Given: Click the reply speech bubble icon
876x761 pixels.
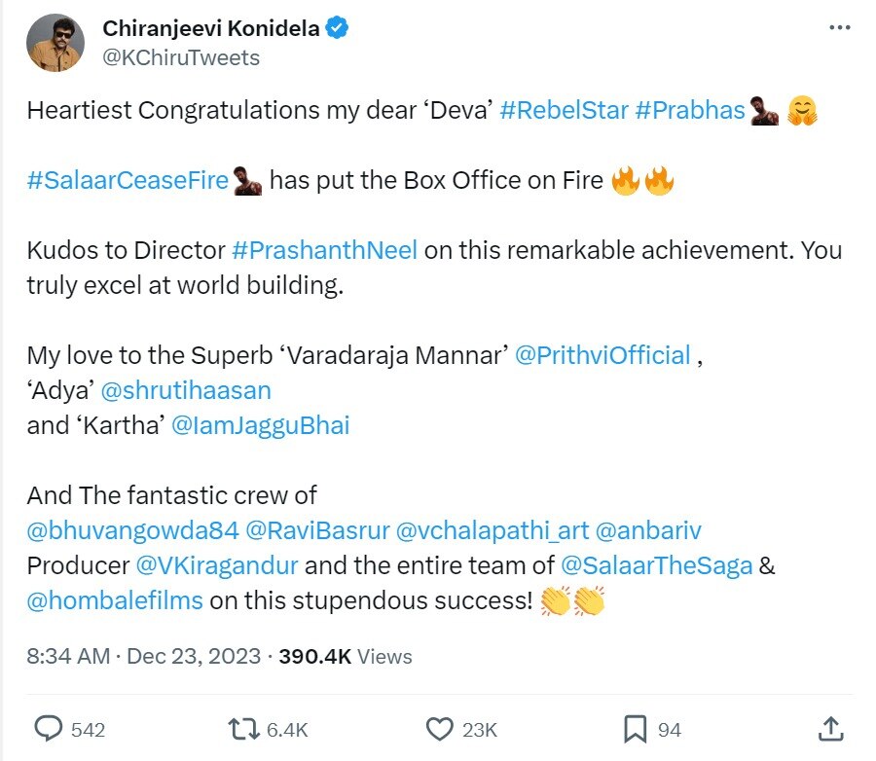Looking at the screenshot, I should click(x=49, y=728).
